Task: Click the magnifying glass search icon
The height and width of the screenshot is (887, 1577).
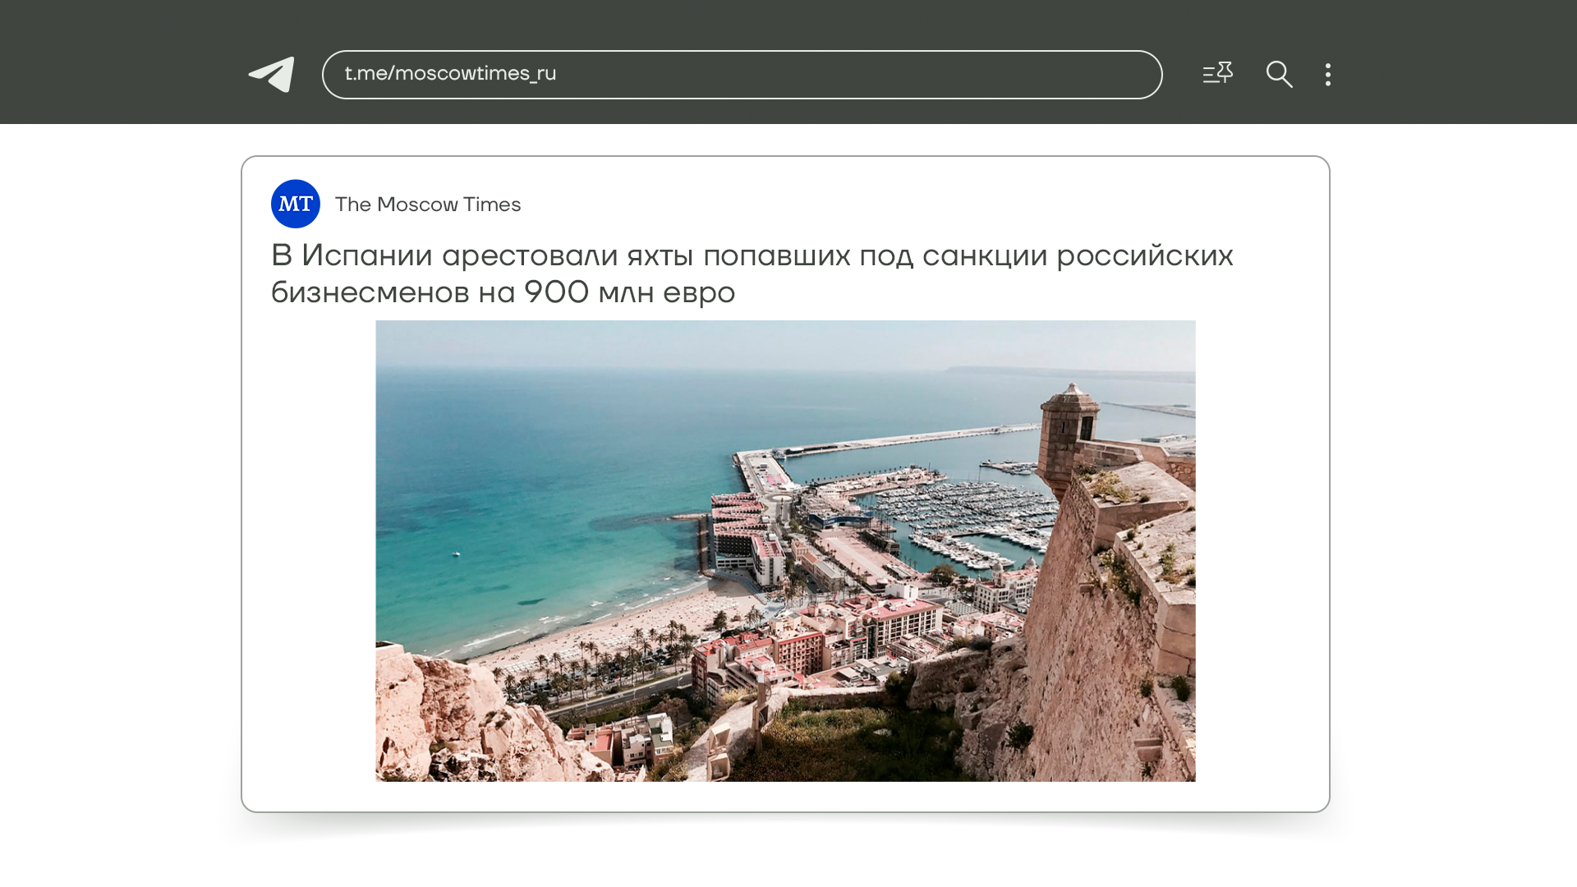Action: pos(1279,75)
